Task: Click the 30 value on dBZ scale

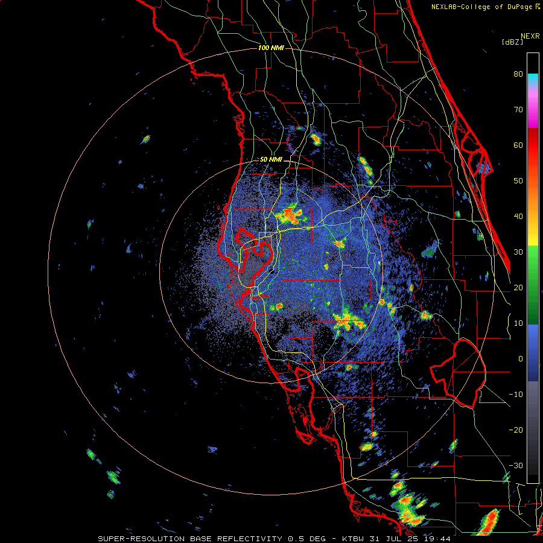Action: pyautogui.click(x=518, y=252)
